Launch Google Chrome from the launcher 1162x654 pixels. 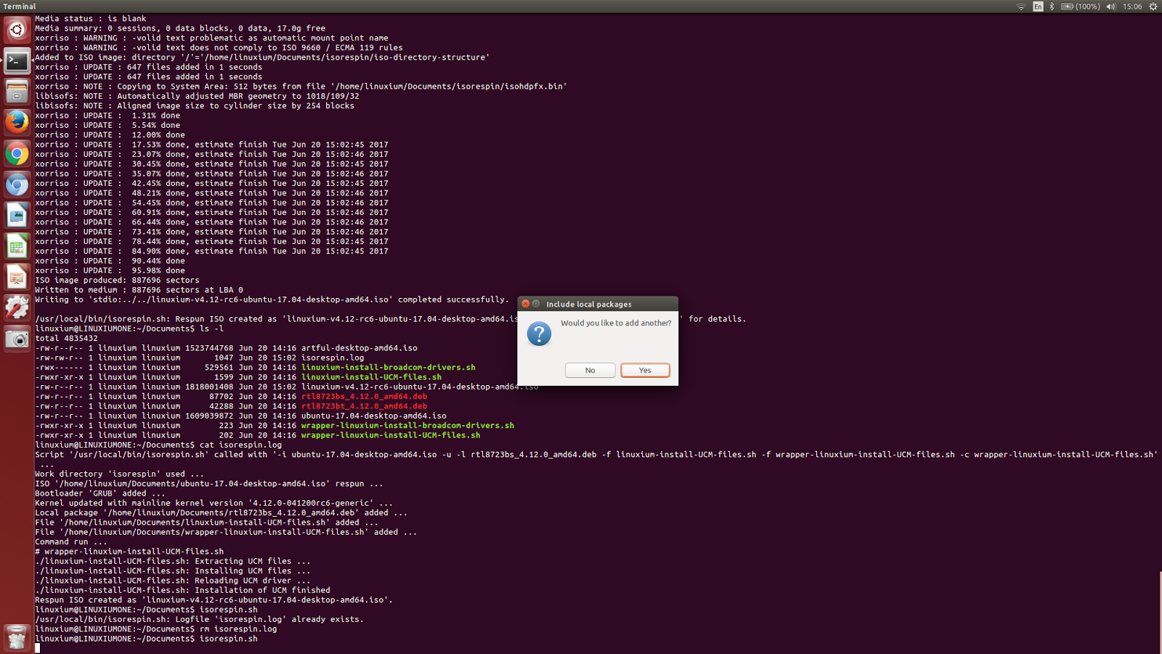[17, 153]
